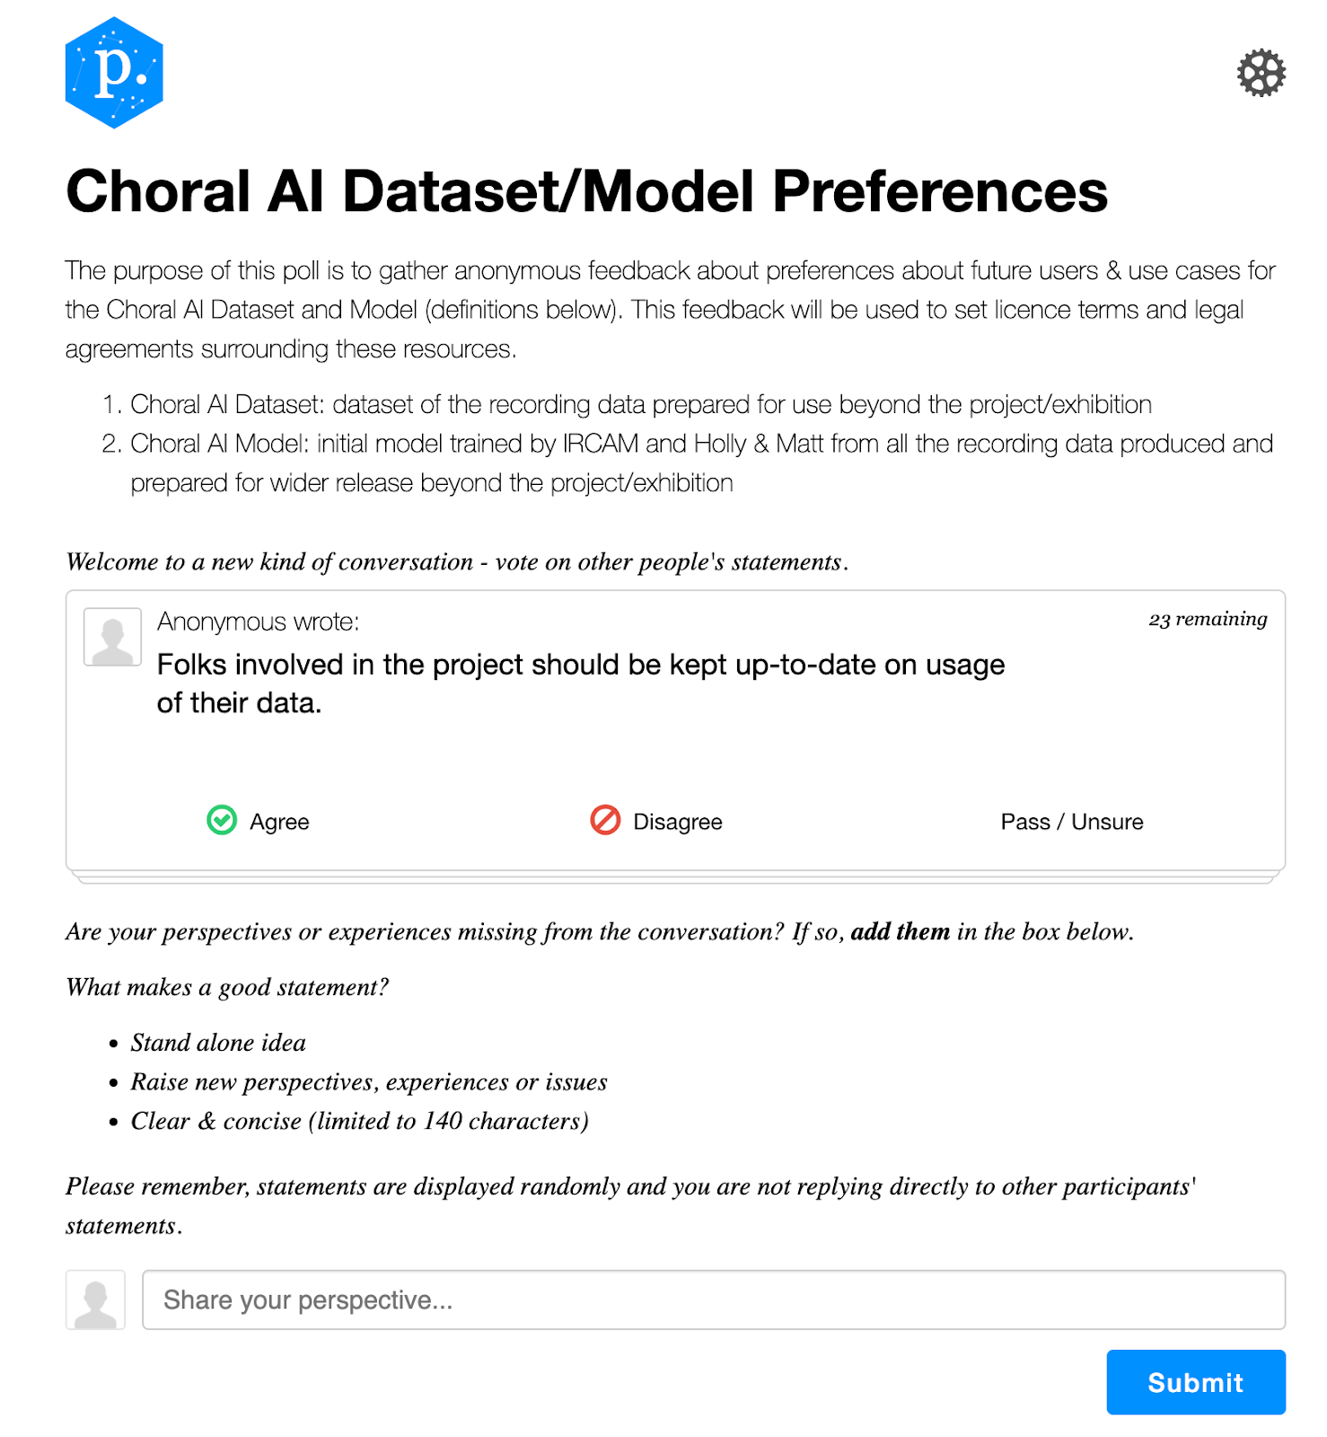The image size is (1327, 1437).
Task: Click the bold 'add them' text
Action: pyautogui.click(x=900, y=931)
